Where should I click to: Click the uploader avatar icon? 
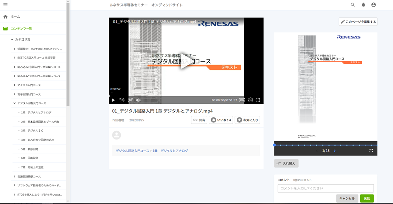pos(116,135)
